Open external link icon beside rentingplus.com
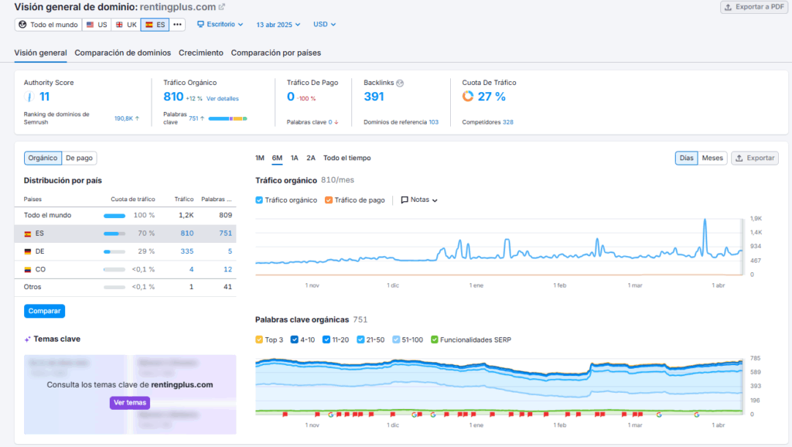792x447 pixels. click(x=222, y=7)
